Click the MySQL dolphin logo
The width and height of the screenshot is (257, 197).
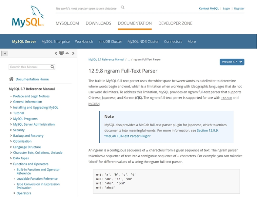click(28, 16)
